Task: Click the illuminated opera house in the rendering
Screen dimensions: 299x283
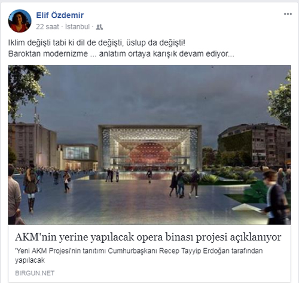Action: coord(150,148)
